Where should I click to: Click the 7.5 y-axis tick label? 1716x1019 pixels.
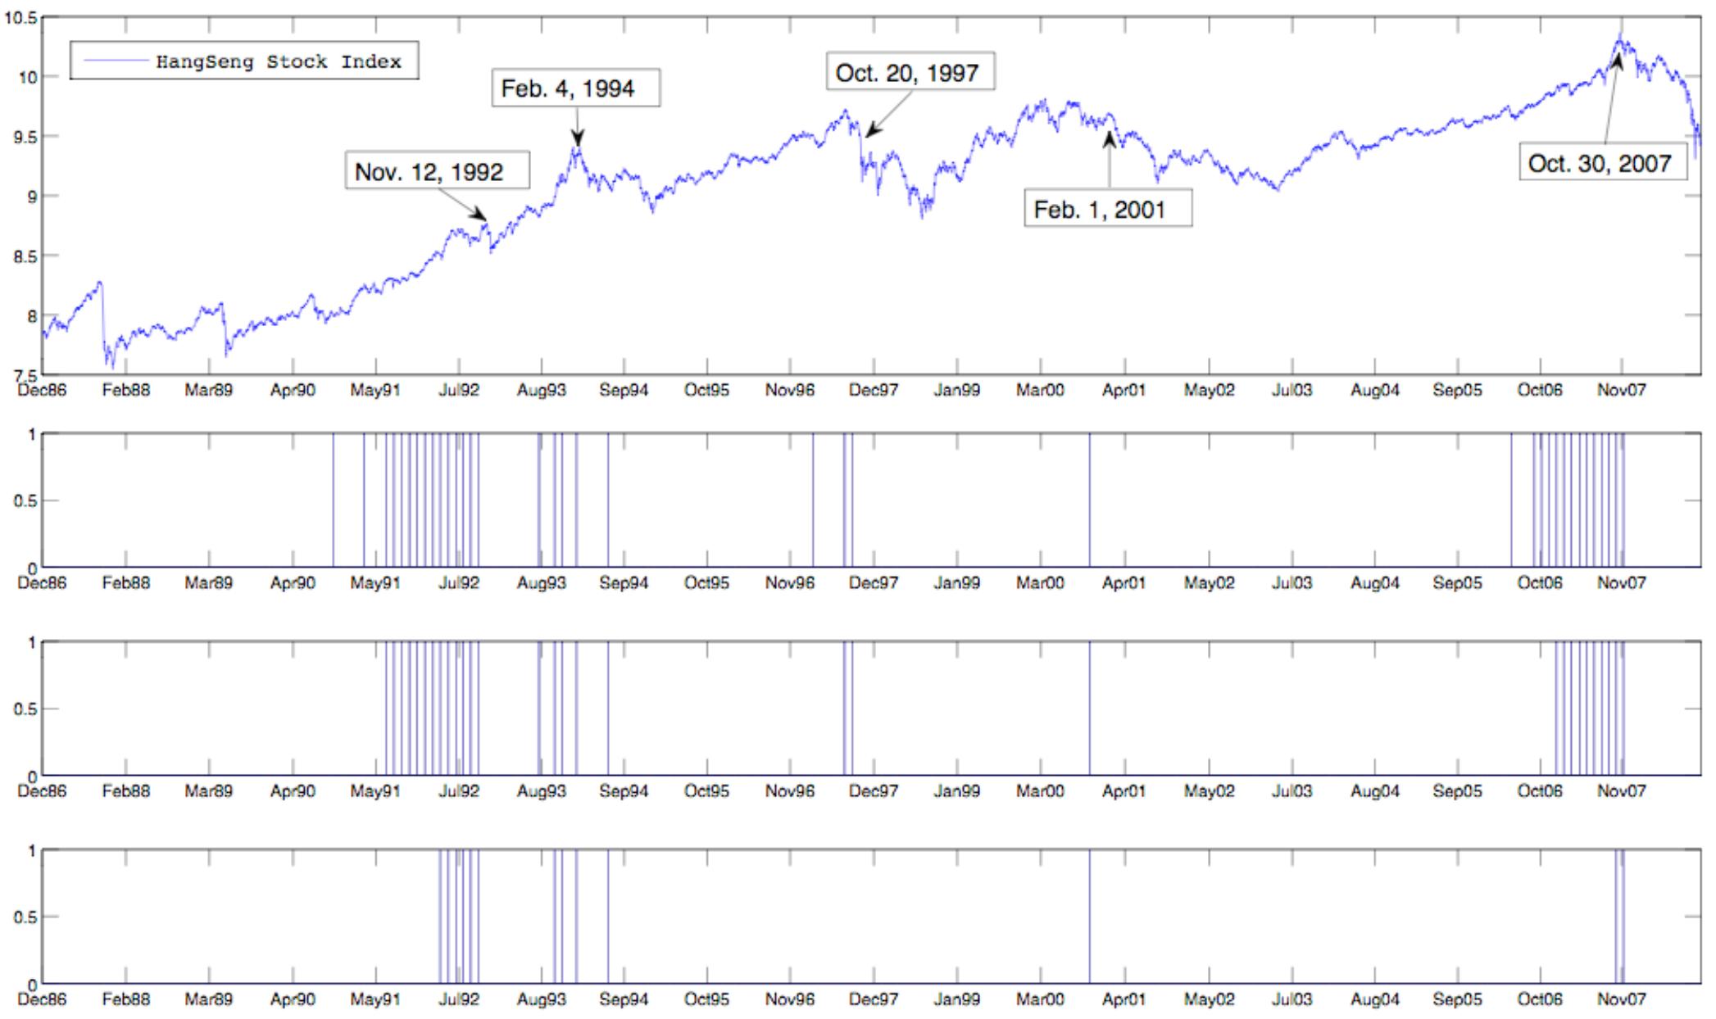[25, 374]
